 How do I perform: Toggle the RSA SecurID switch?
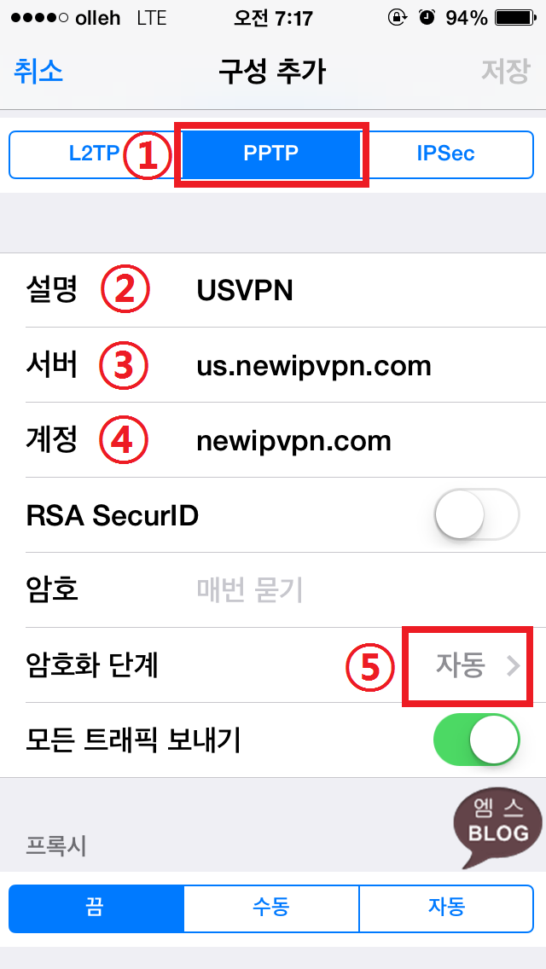[x=477, y=515]
